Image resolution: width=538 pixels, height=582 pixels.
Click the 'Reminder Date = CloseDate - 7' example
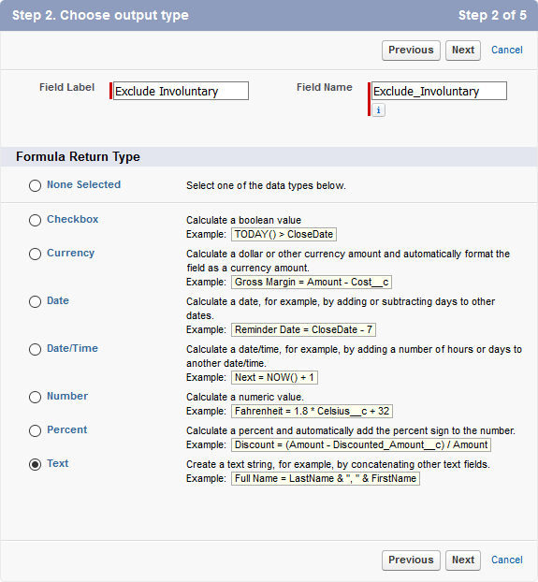(303, 330)
